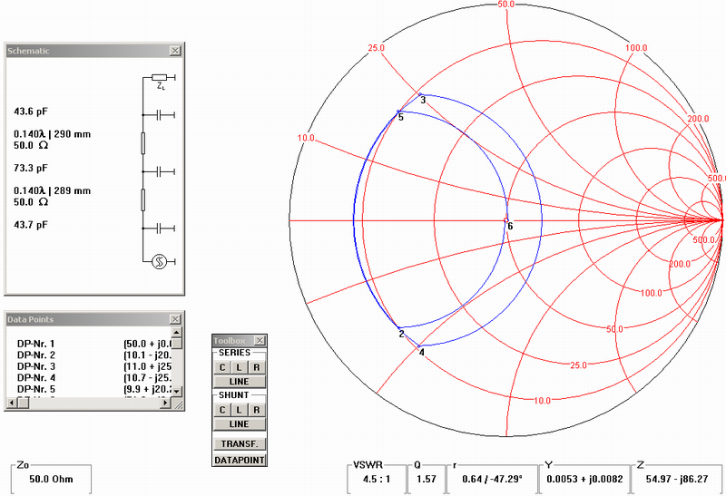Click the shunt resistor R button
Viewport: 726px width, 496px height.
coord(257,410)
